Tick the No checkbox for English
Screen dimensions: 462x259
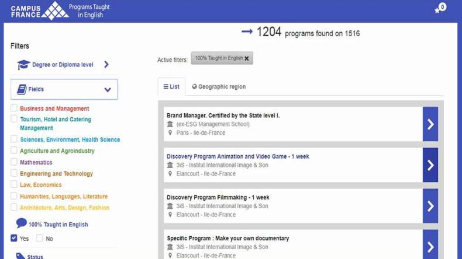click(x=40, y=238)
